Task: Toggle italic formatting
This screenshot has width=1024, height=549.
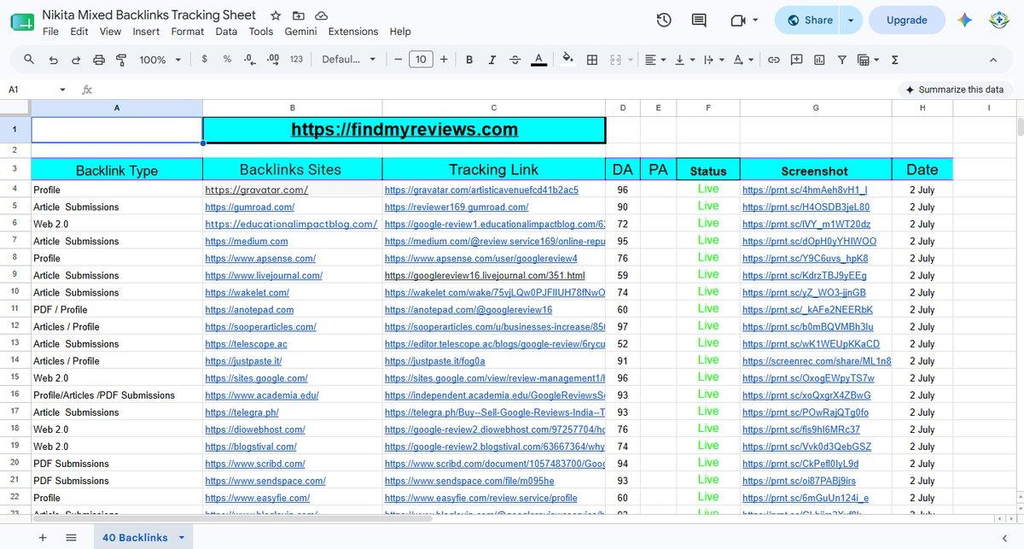Action: [x=492, y=60]
